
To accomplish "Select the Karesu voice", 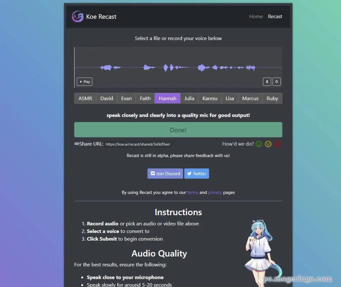I will (x=210, y=98).
